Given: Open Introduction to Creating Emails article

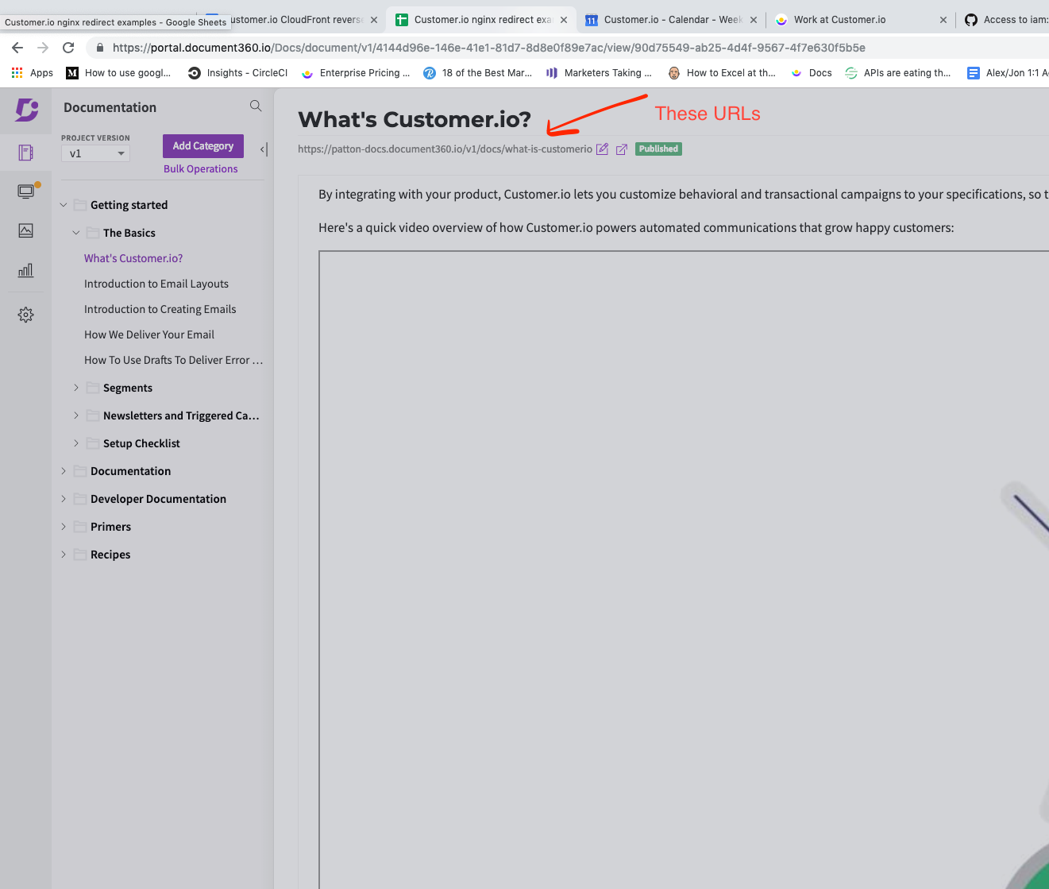Looking at the screenshot, I should tap(160, 309).
